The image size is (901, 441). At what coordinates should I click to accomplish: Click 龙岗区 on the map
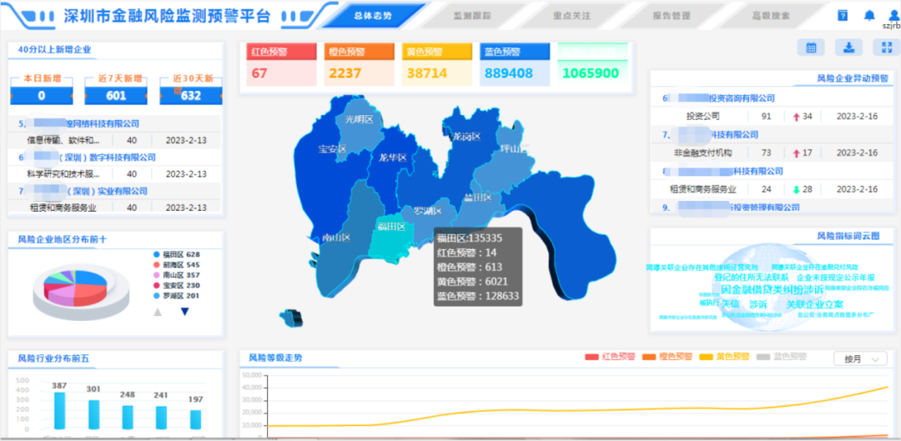466,137
